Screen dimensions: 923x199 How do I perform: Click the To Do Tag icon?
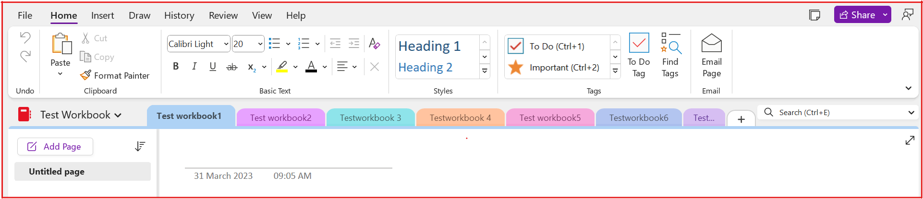(x=639, y=55)
